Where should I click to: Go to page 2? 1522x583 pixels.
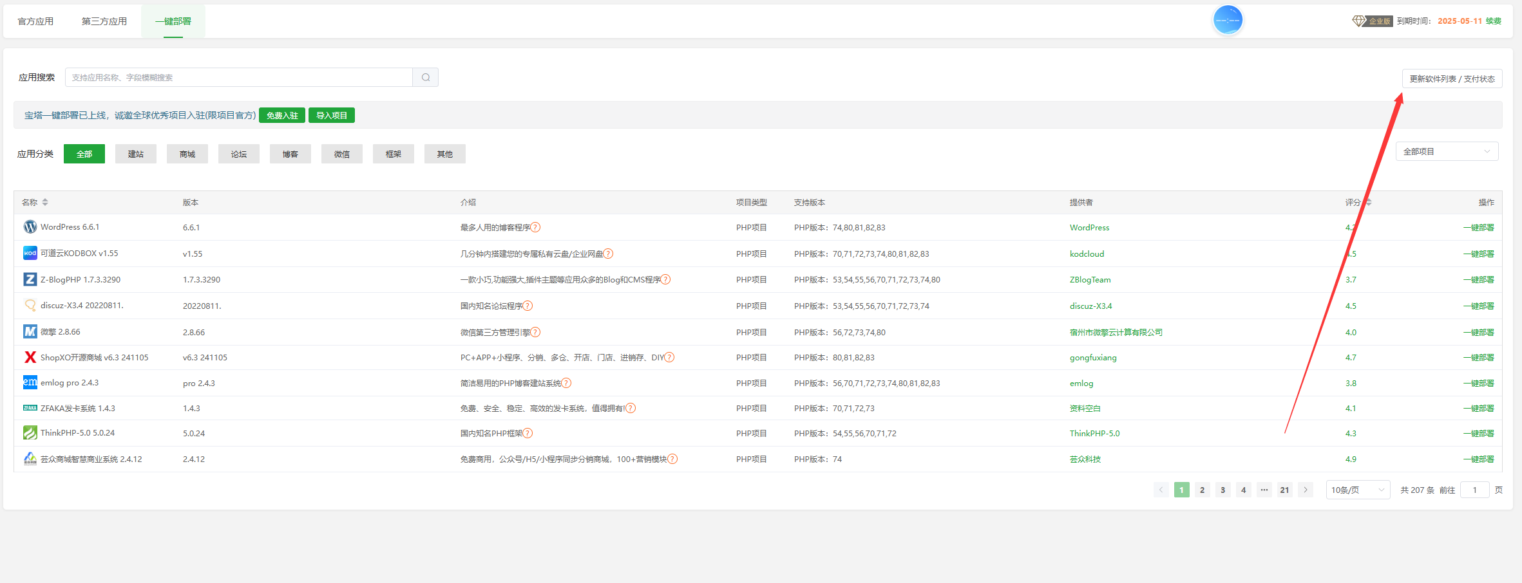click(x=1202, y=490)
